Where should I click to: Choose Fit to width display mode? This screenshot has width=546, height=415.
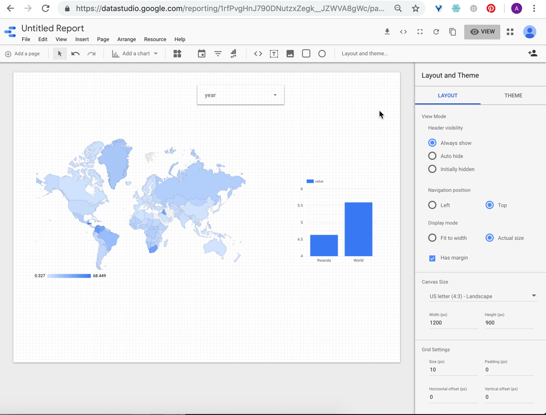pyautogui.click(x=432, y=238)
